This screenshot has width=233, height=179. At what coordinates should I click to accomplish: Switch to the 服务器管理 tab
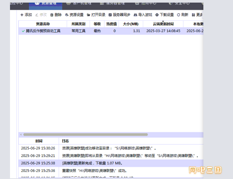[112, 4]
